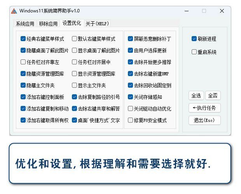Uncheck 屏蔽恶意删除补丁 option
The width and height of the screenshot is (241, 194).
pyautogui.click(x=131, y=39)
